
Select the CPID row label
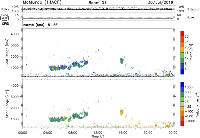[x=5, y=24]
